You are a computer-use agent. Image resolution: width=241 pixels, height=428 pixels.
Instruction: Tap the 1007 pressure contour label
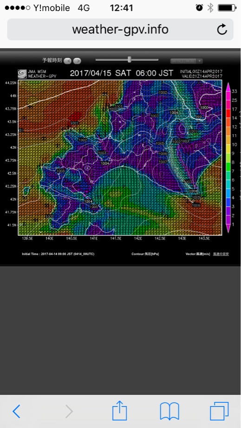163,162
